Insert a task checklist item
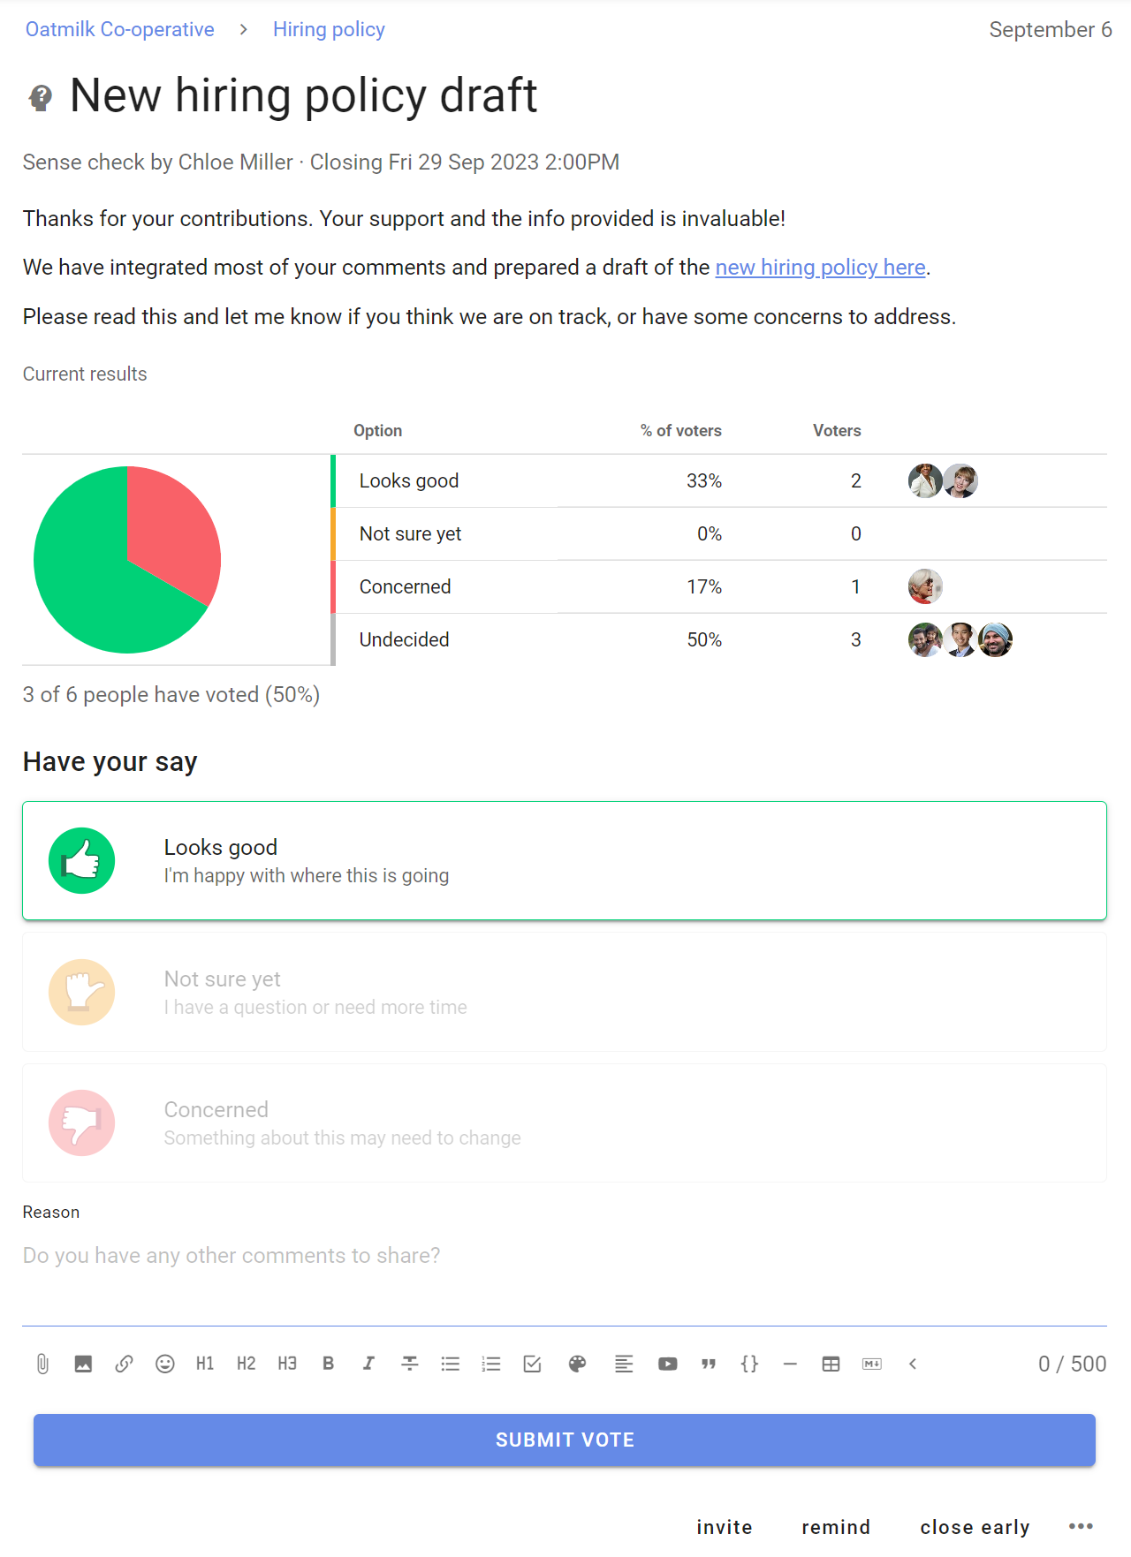This screenshot has height=1557, width=1131. click(x=531, y=1364)
